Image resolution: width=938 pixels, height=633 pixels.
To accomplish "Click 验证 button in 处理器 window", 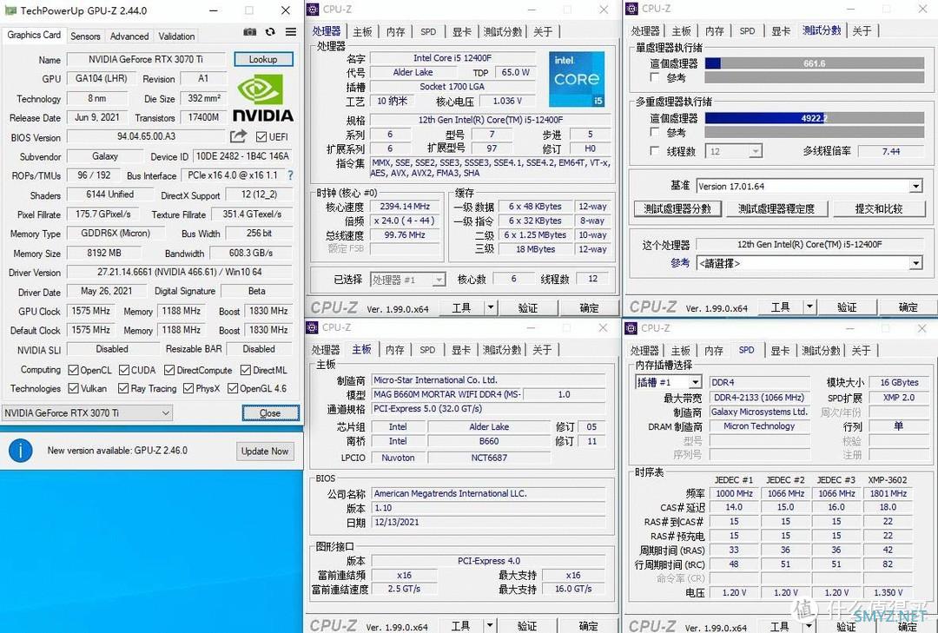I will coord(528,307).
